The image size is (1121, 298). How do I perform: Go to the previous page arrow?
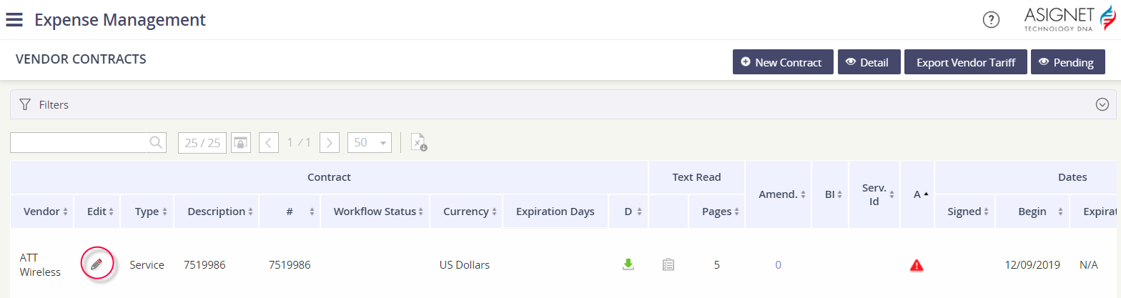pyautogui.click(x=268, y=143)
